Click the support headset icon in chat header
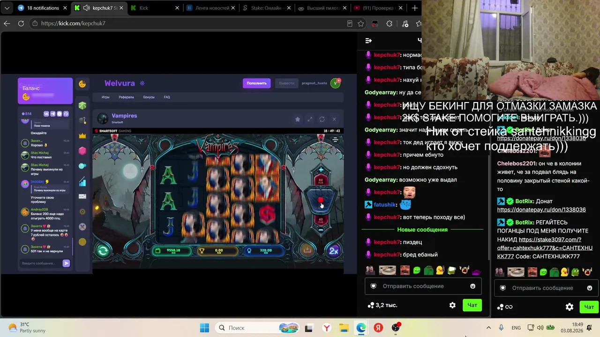Screen dimensions: 600x337 [x=66, y=114]
